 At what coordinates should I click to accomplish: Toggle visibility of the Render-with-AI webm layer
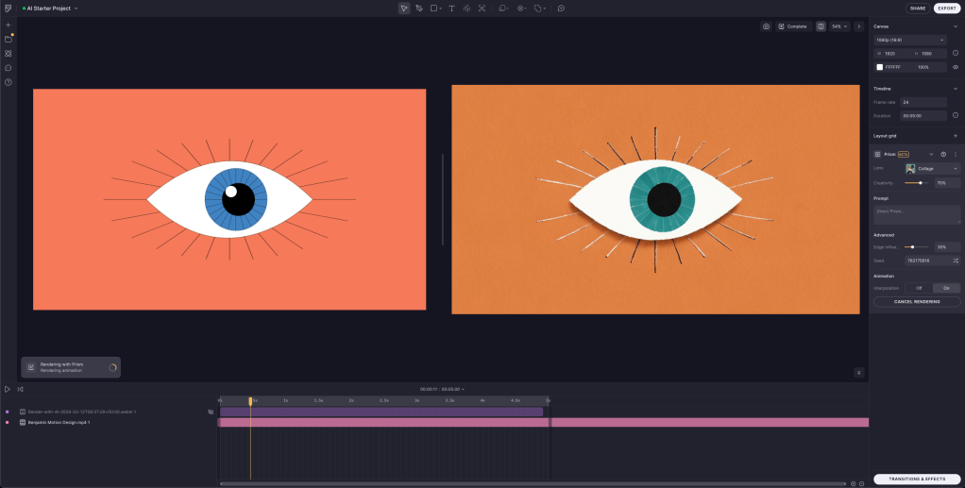tap(211, 412)
